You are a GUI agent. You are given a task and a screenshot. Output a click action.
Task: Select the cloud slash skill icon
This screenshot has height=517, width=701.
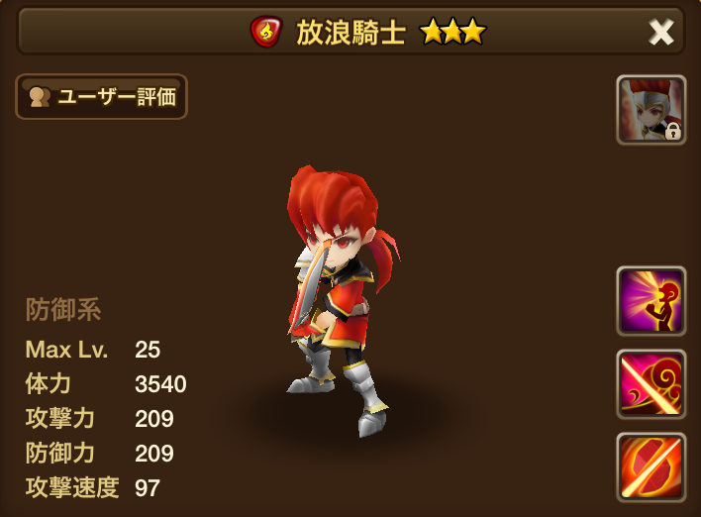pyautogui.click(x=651, y=384)
